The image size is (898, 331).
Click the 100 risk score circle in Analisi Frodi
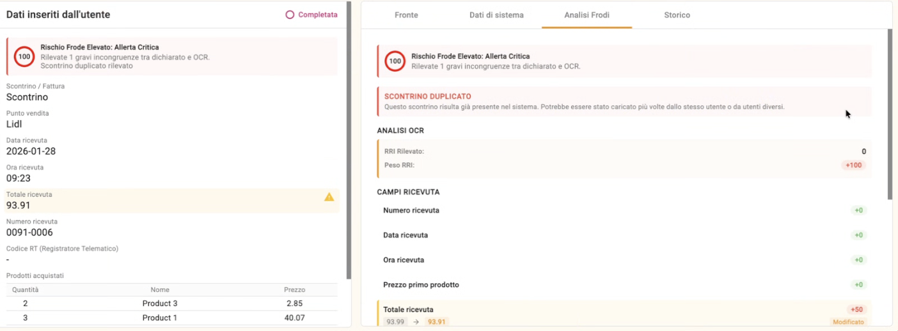pos(395,61)
